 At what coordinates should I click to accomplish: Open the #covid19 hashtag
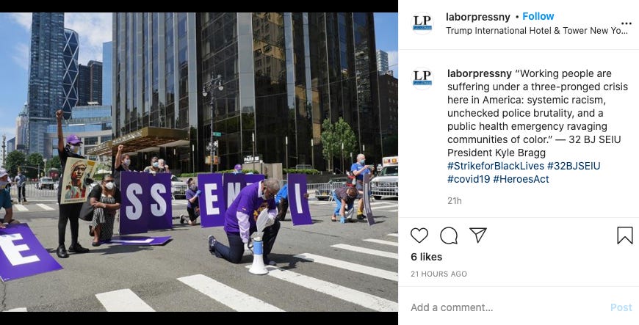click(x=469, y=179)
